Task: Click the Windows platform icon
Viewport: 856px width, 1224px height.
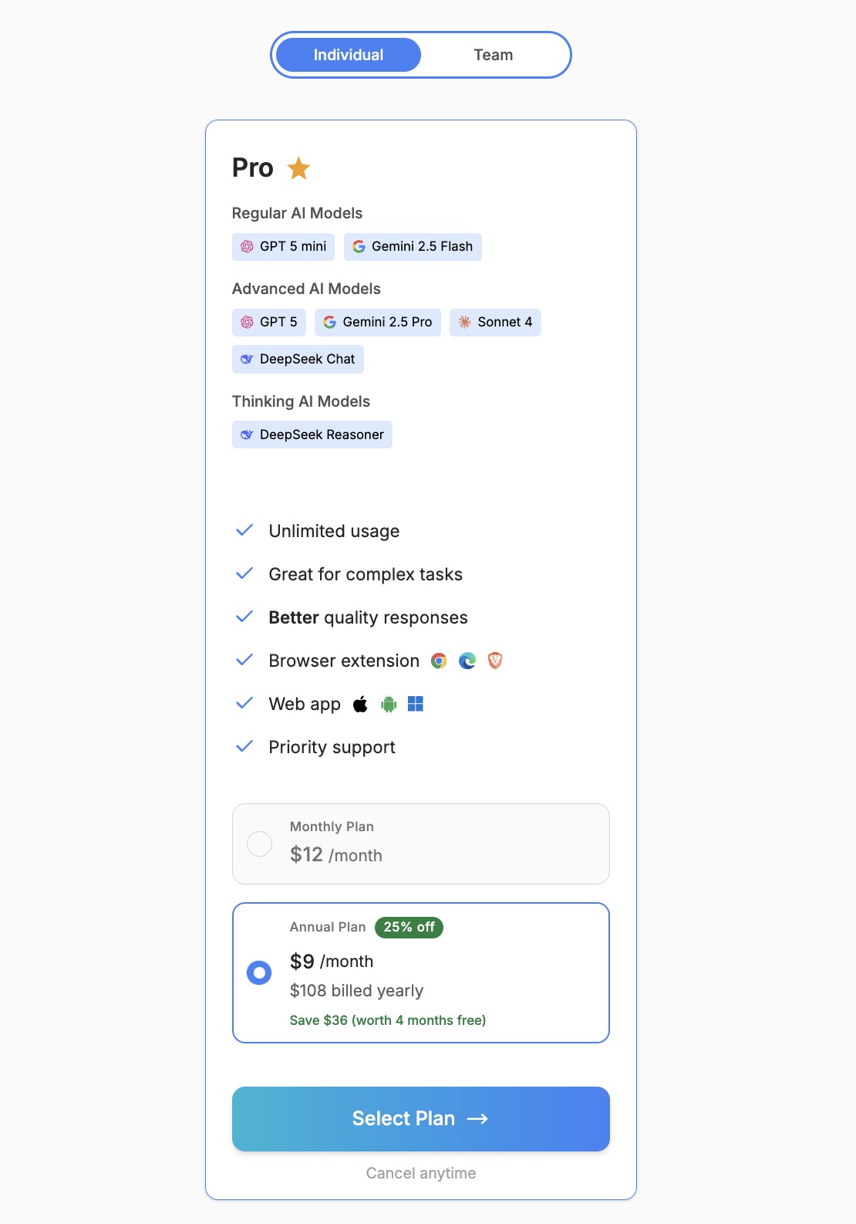Action: pyautogui.click(x=416, y=704)
